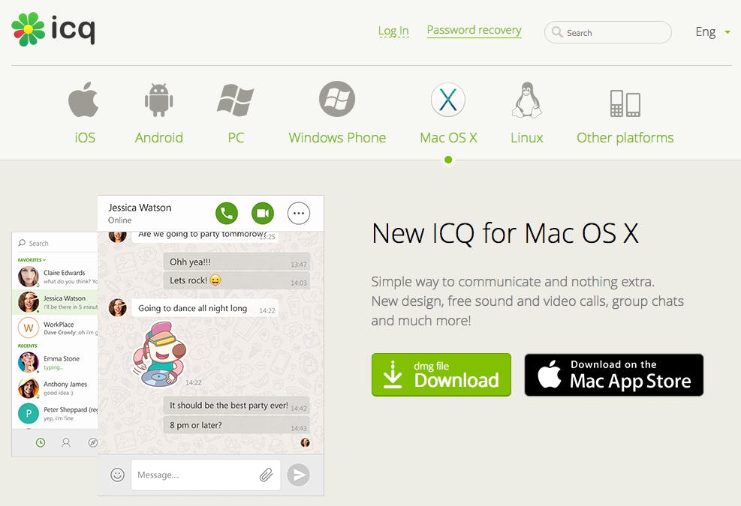This screenshot has width=741, height=506.
Task: Open the emoji smiley picker
Action: [x=117, y=475]
